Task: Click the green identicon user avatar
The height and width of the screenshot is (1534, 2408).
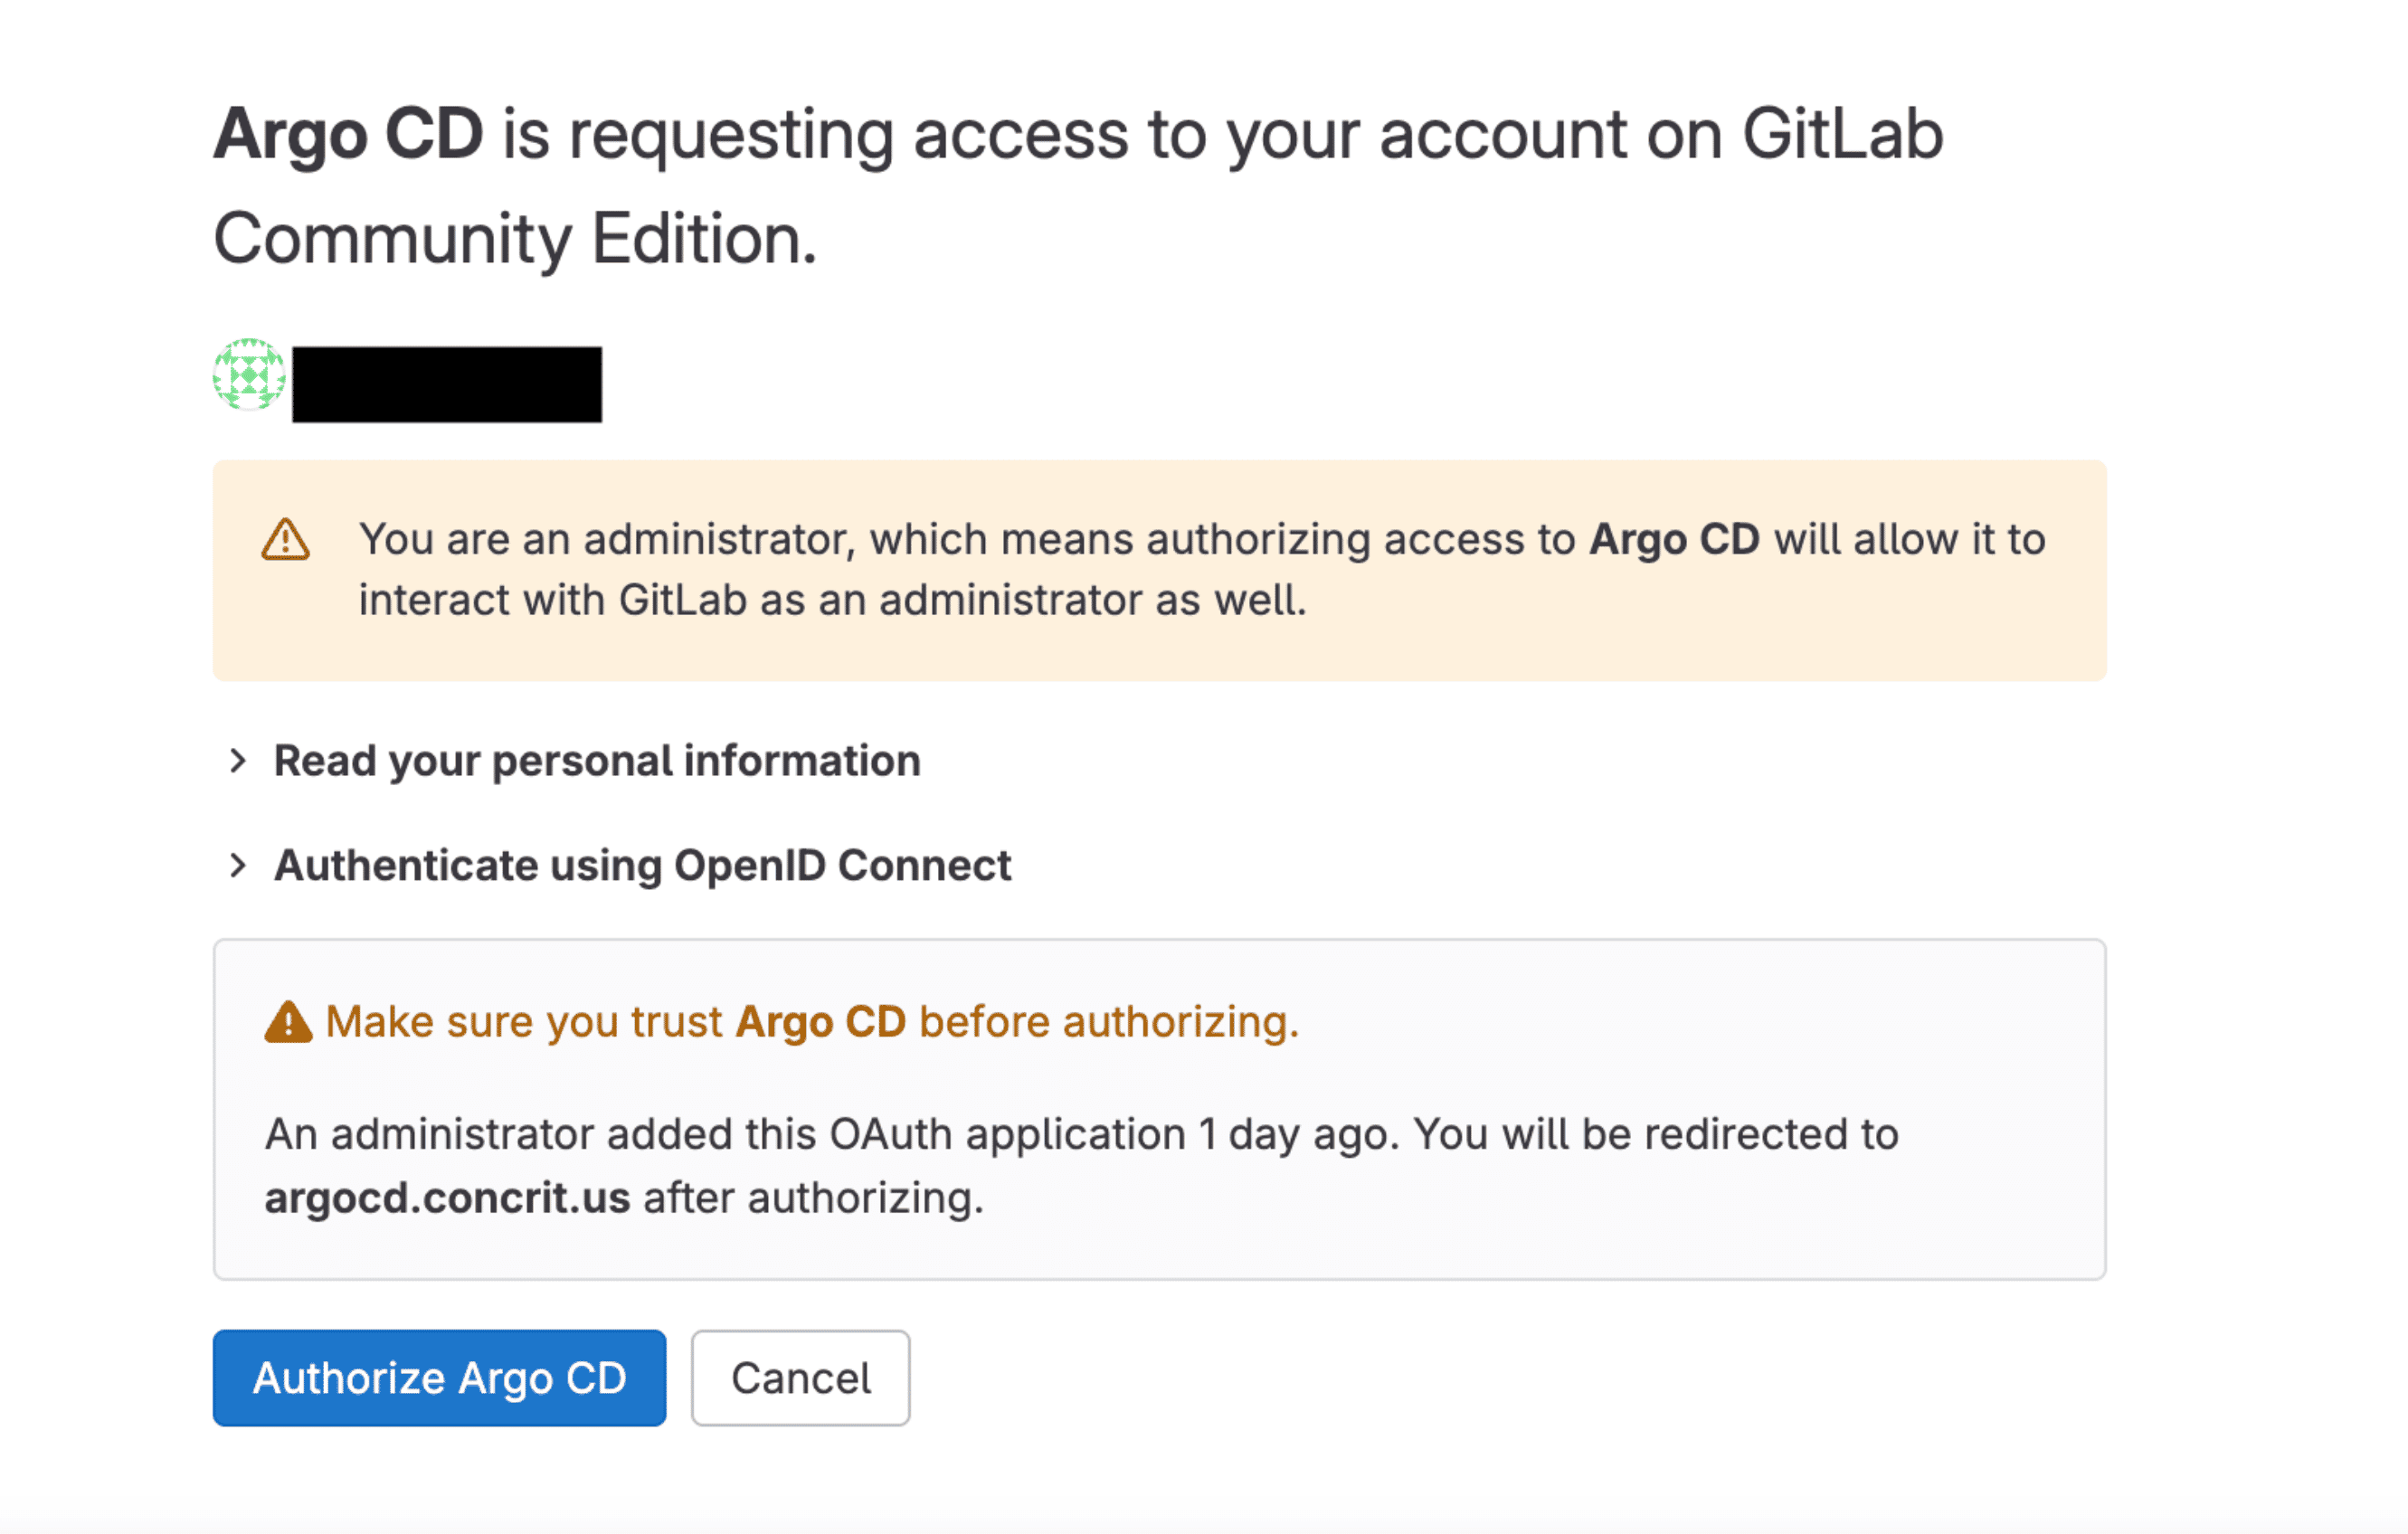Action: point(249,375)
